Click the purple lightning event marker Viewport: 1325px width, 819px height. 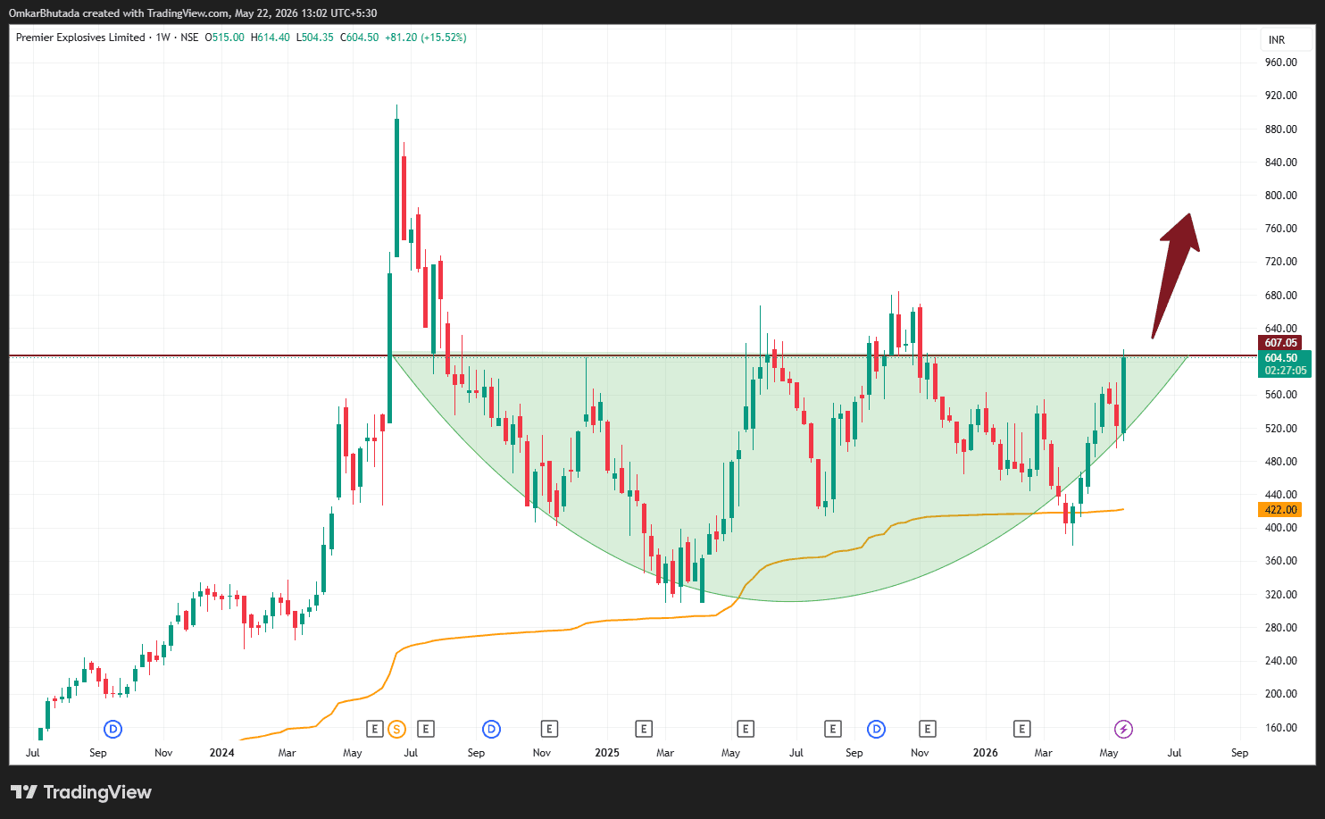[x=1124, y=730]
